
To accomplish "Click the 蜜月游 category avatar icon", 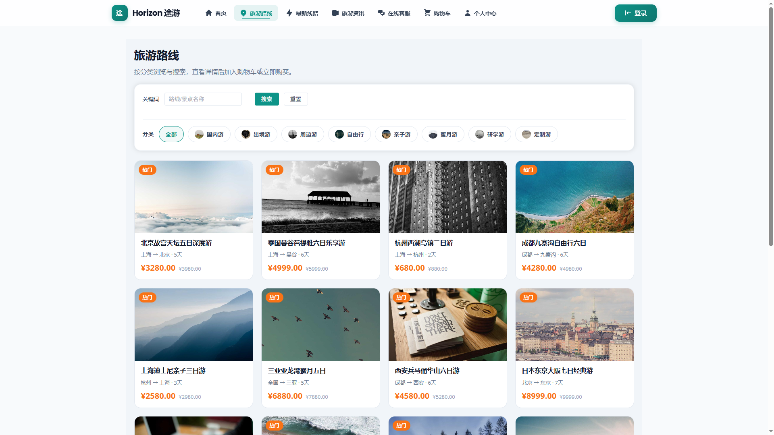I will pyautogui.click(x=433, y=134).
